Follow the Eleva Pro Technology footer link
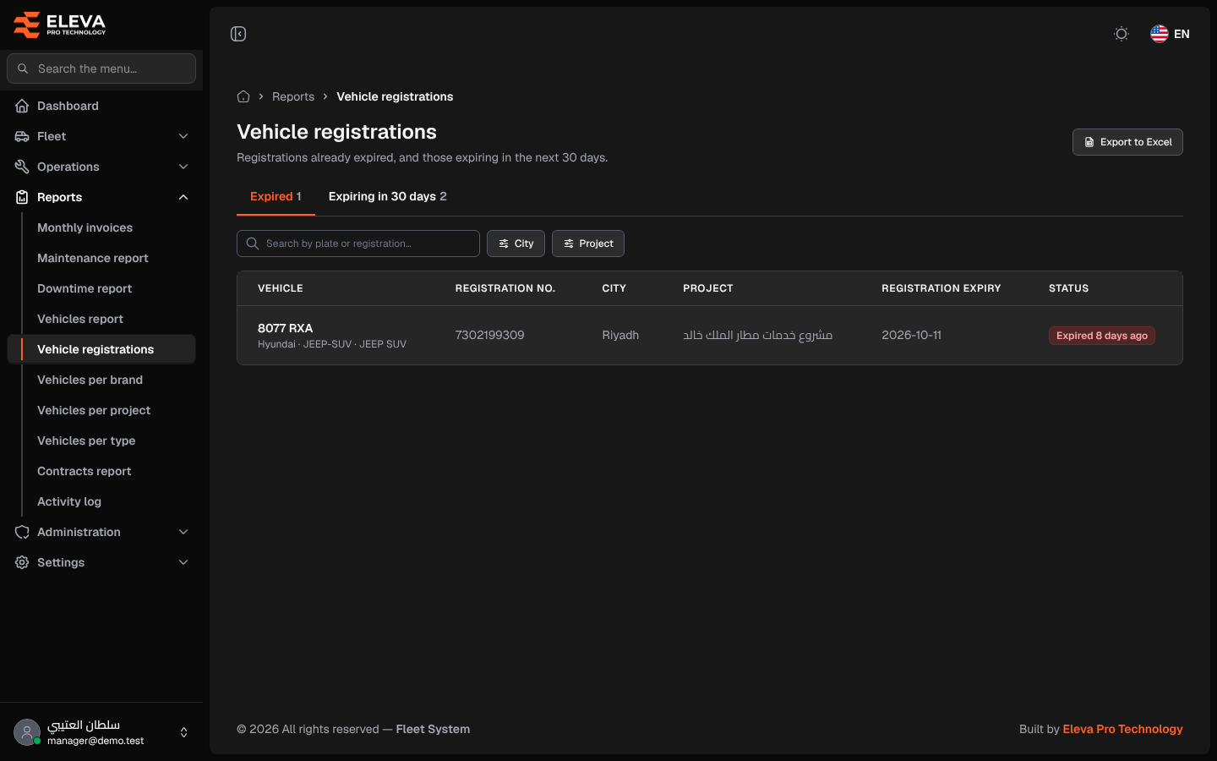 (1122, 729)
